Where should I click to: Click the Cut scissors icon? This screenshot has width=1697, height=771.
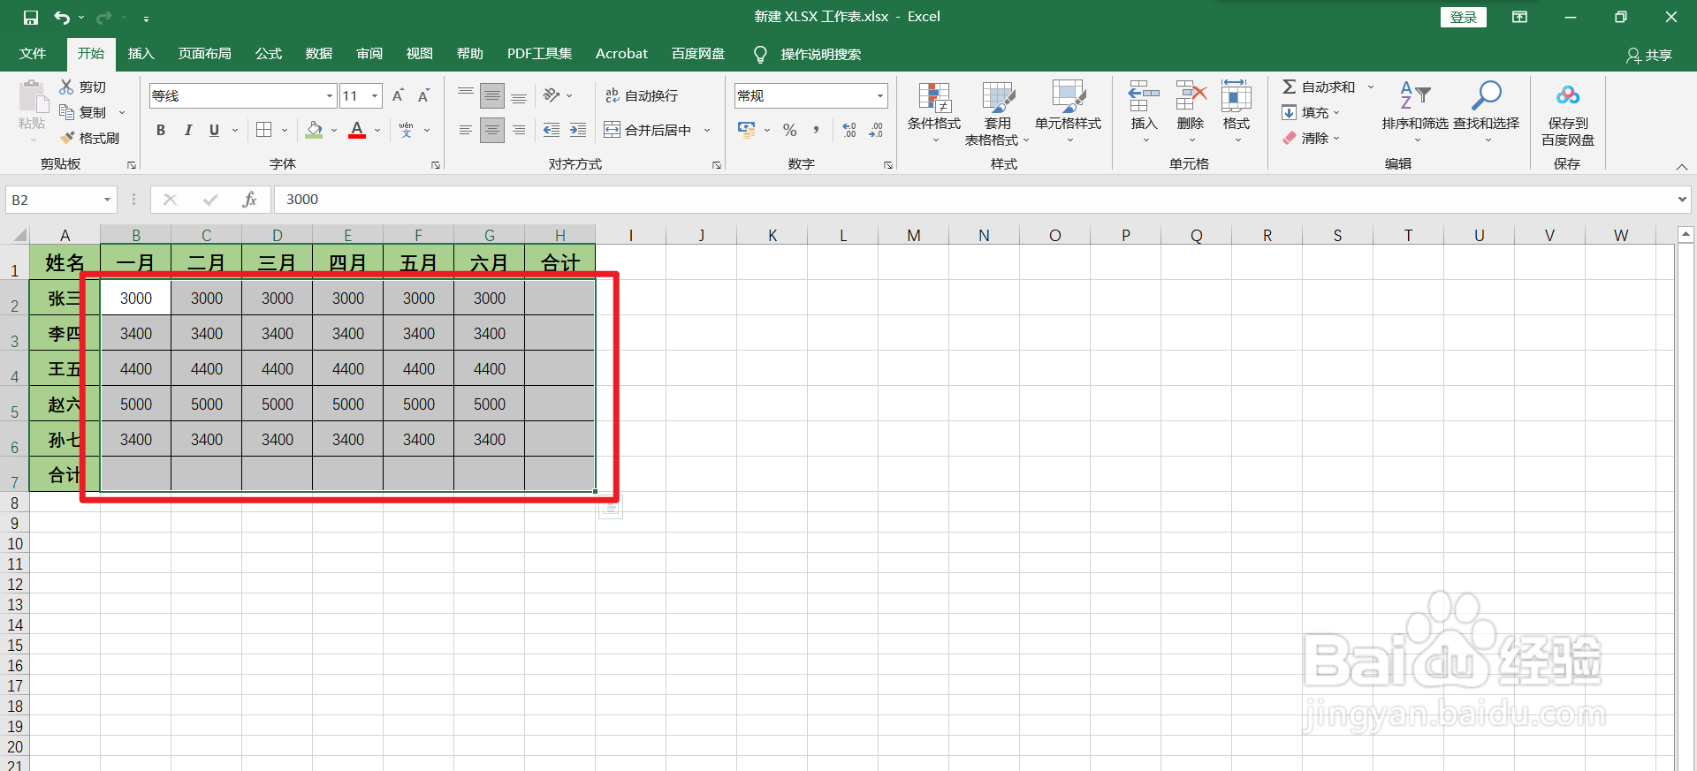[x=66, y=87]
